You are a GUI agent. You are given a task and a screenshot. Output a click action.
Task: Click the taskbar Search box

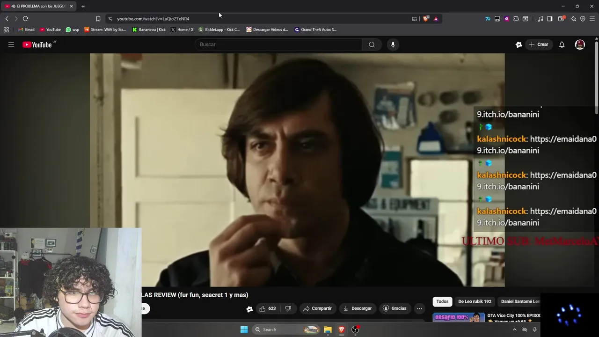coord(287,330)
